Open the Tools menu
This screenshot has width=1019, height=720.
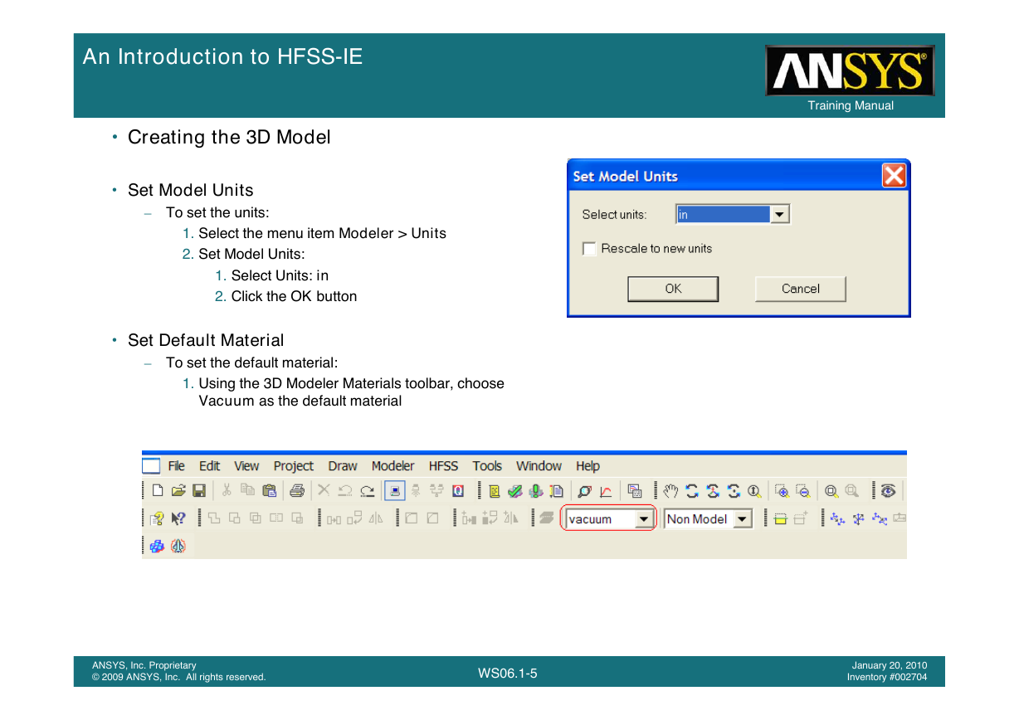point(488,466)
